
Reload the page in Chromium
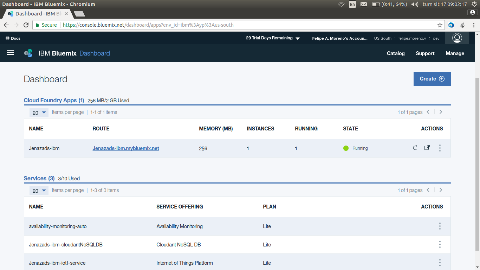(26, 25)
